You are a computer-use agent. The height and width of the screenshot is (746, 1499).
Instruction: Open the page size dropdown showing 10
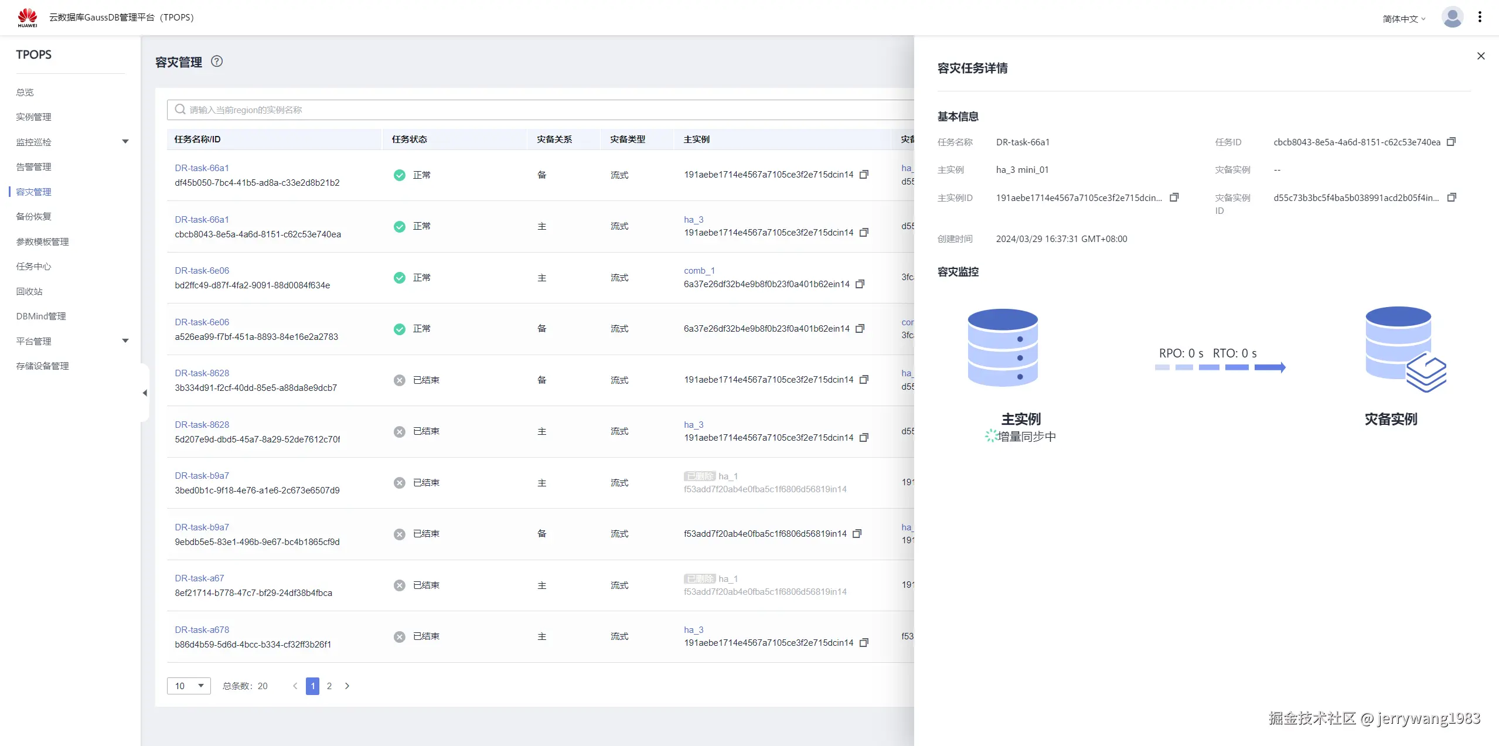(189, 686)
